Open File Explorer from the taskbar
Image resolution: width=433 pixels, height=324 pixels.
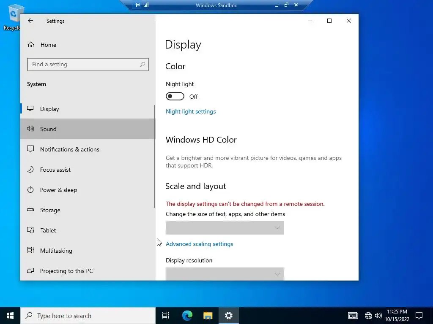(208, 316)
